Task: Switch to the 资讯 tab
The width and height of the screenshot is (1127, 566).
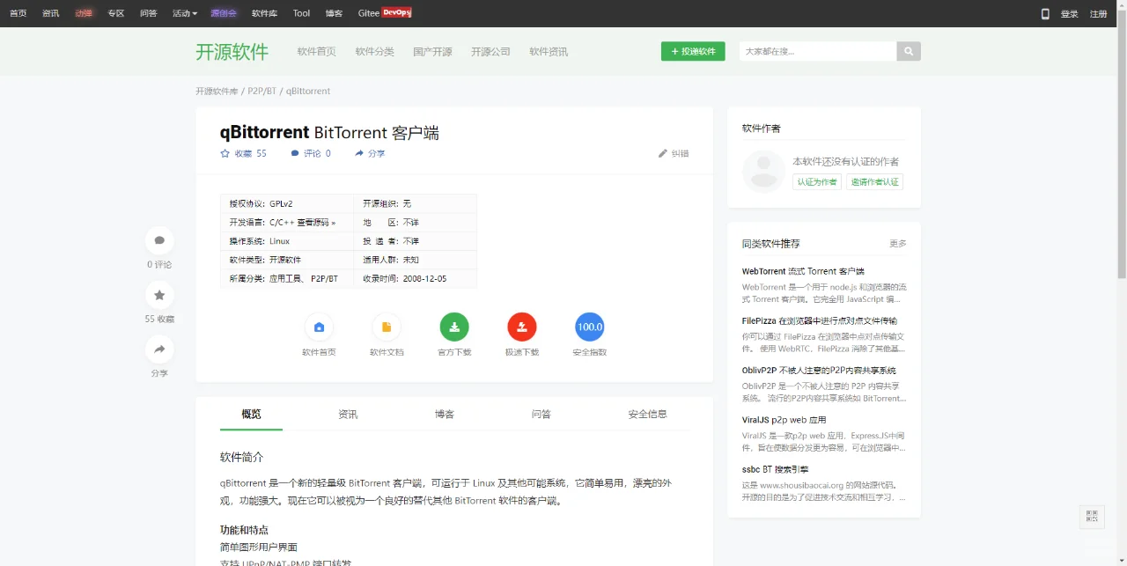Action: (347, 414)
